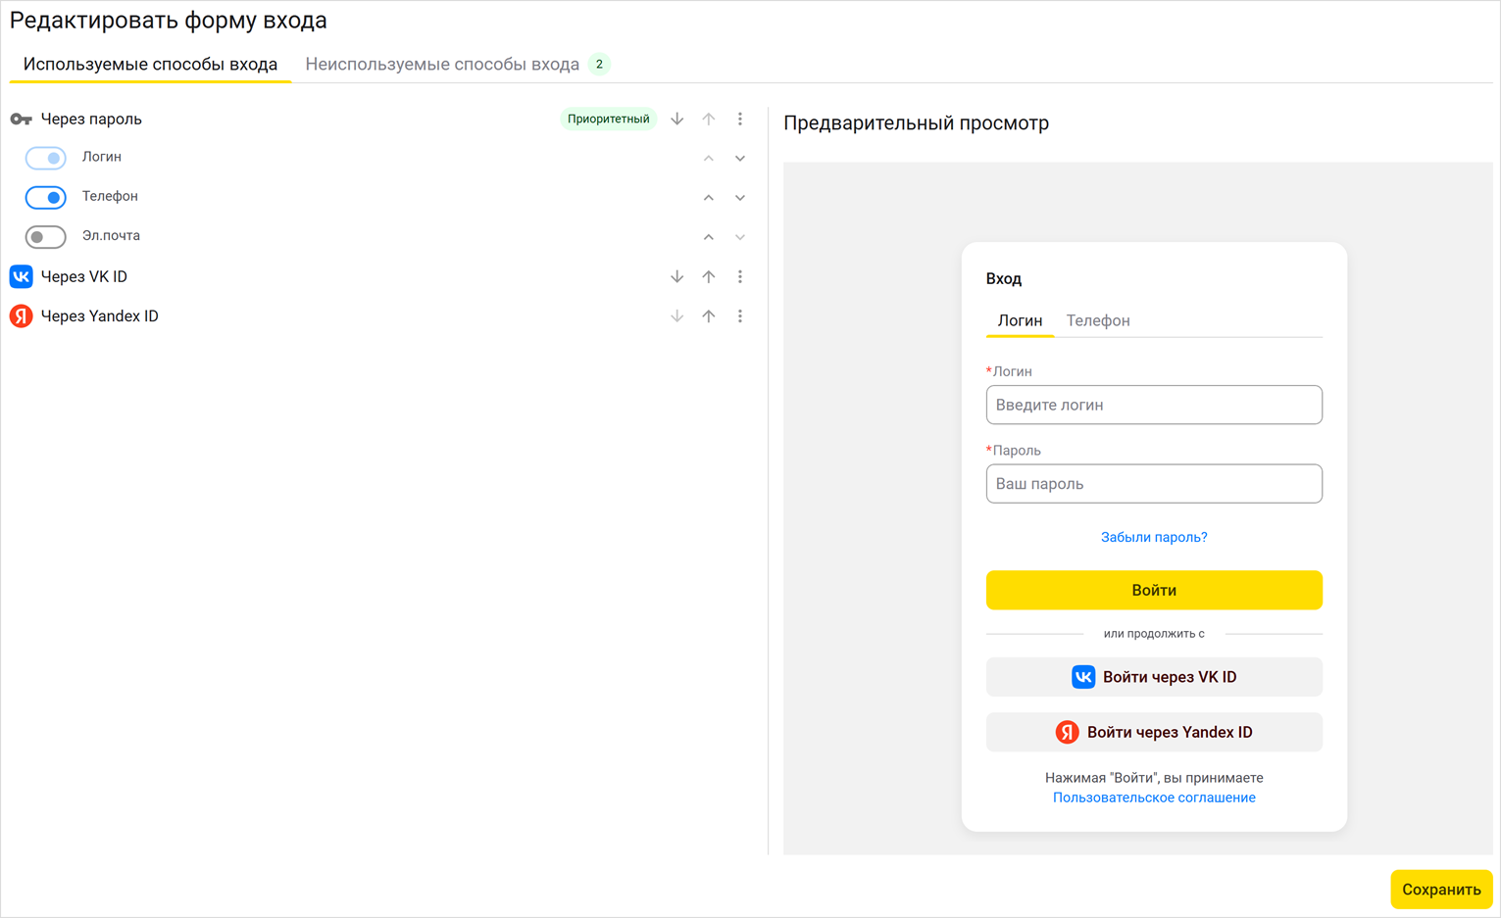Move Yandex ID method down
This screenshot has width=1501, height=918.
[676, 316]
